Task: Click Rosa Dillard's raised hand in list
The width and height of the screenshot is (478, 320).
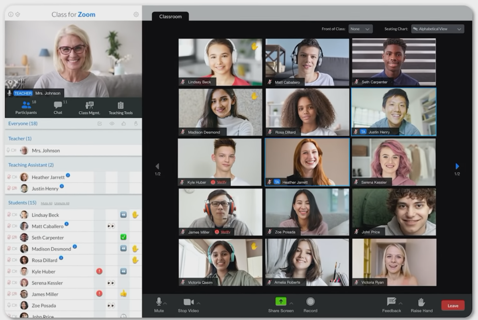Action: pyautogui.click(x=135, y=260)
